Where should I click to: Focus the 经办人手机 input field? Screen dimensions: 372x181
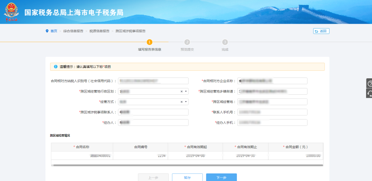tap(272, 122)
